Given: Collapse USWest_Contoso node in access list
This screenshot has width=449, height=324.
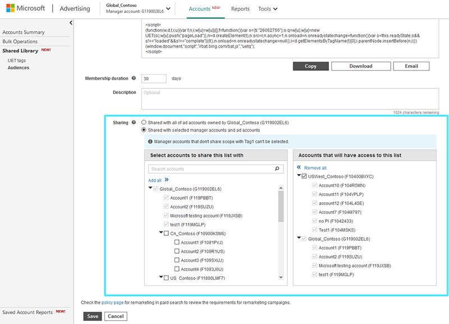Looking at the screenshot, I should [299, 175].
